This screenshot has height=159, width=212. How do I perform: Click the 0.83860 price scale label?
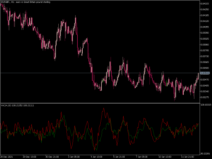[205, 45]
